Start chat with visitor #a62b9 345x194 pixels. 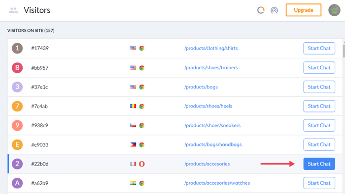click(319, 183)
